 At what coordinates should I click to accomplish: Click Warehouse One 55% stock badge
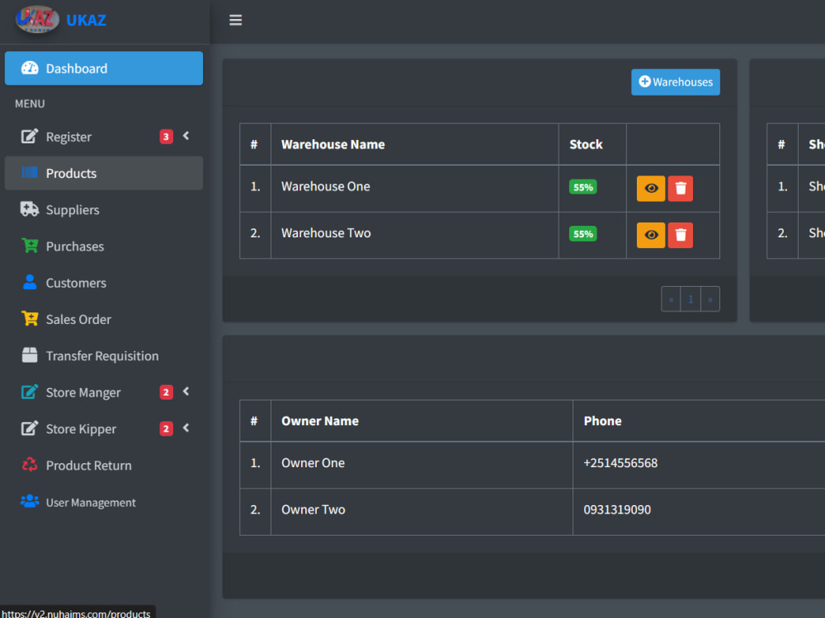click(x=583, y=187)
